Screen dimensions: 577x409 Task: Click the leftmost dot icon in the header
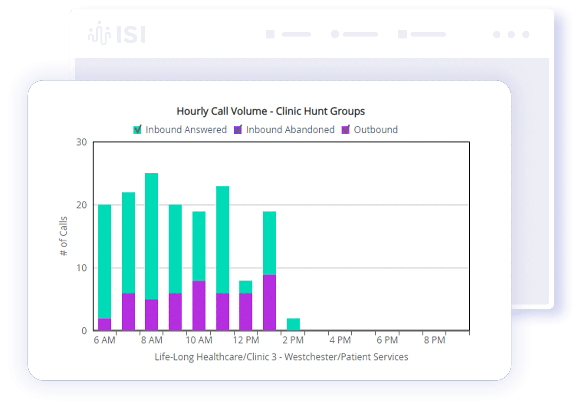[496, 34]
